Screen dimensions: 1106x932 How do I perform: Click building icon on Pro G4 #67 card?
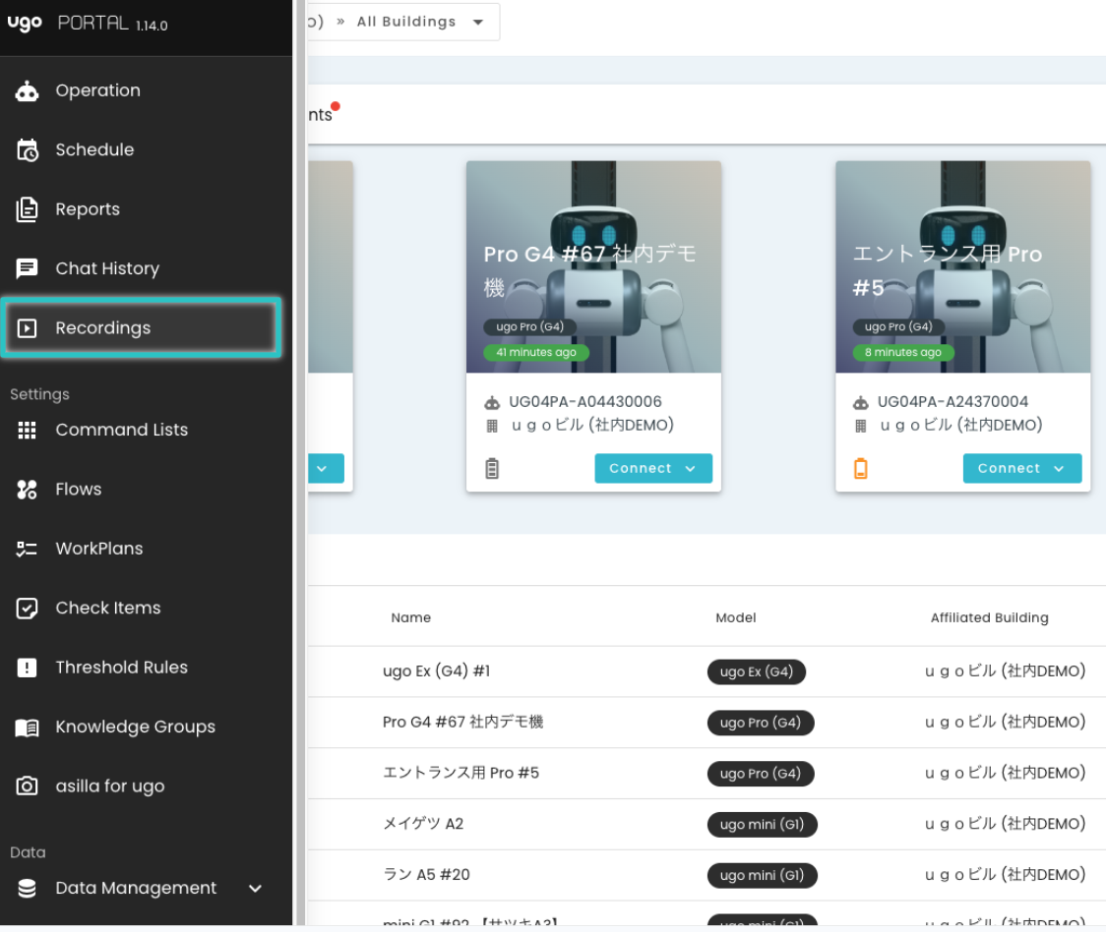tap(492, 426)
